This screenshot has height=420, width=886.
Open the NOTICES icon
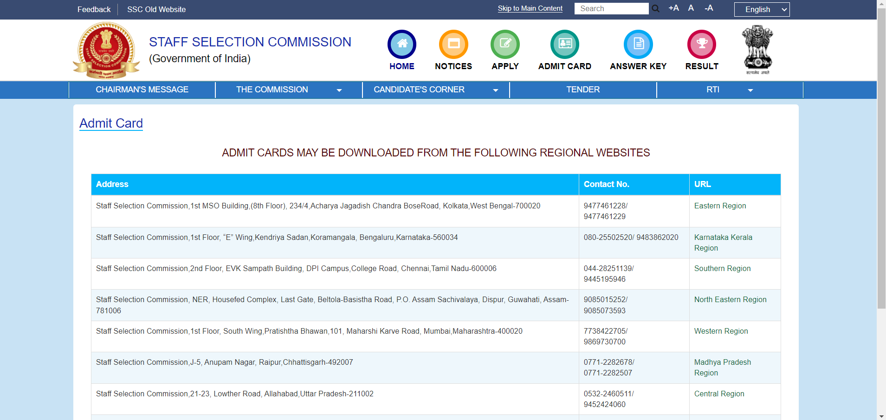point(453,44)
